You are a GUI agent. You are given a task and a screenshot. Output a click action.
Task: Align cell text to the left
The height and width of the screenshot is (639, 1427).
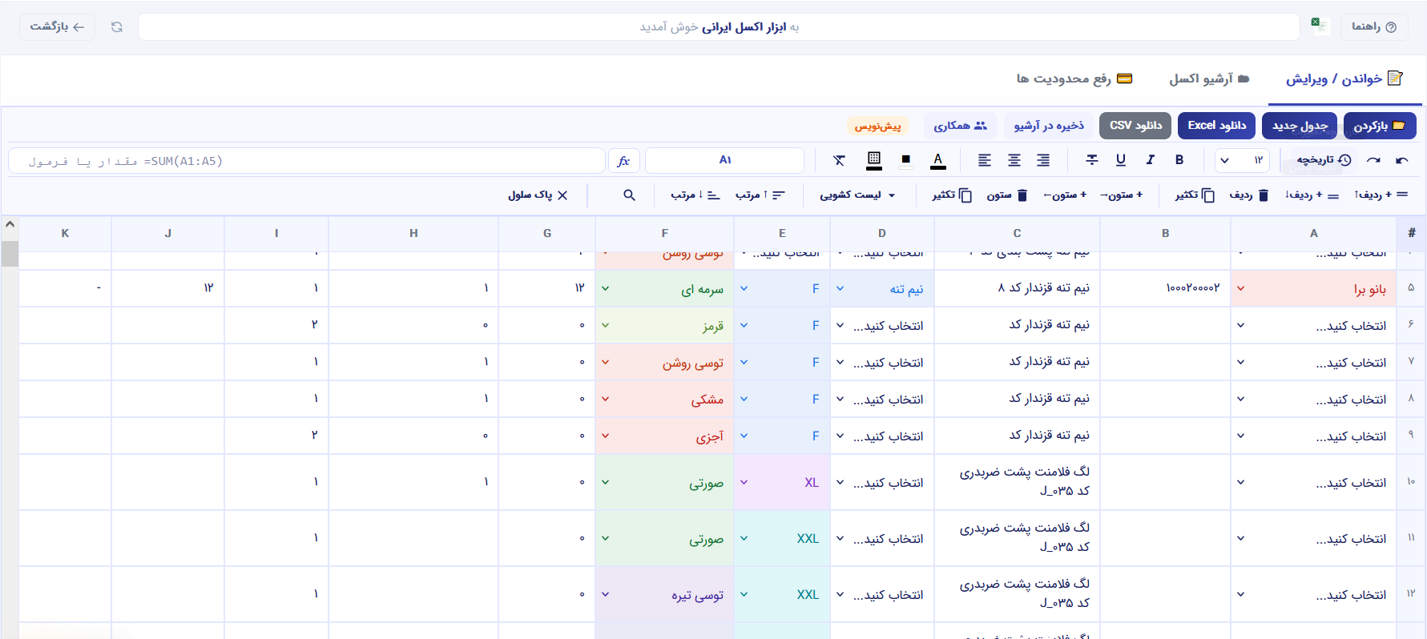[x=985, y=160]
